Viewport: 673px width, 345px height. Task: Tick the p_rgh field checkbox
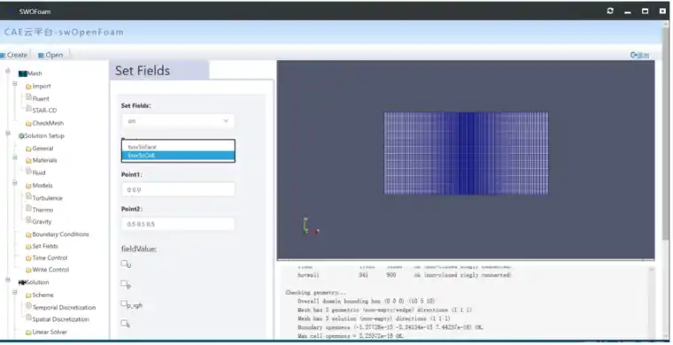[x=124, y=303]
